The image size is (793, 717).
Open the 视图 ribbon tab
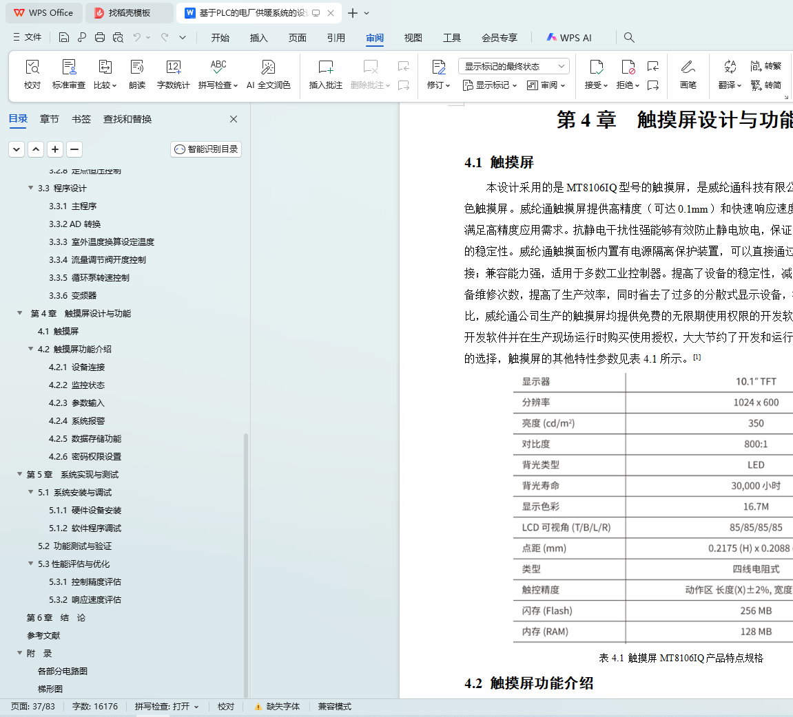[x=413, y=37]
